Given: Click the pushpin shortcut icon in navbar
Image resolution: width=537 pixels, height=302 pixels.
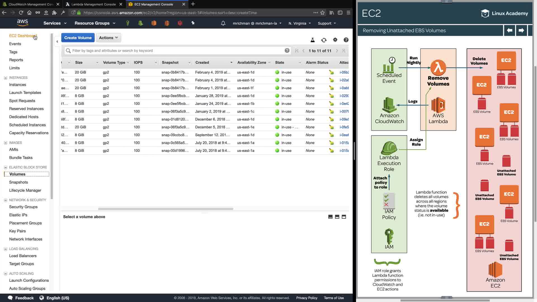Looking at the screenshot, I should (x=193, y=23).
